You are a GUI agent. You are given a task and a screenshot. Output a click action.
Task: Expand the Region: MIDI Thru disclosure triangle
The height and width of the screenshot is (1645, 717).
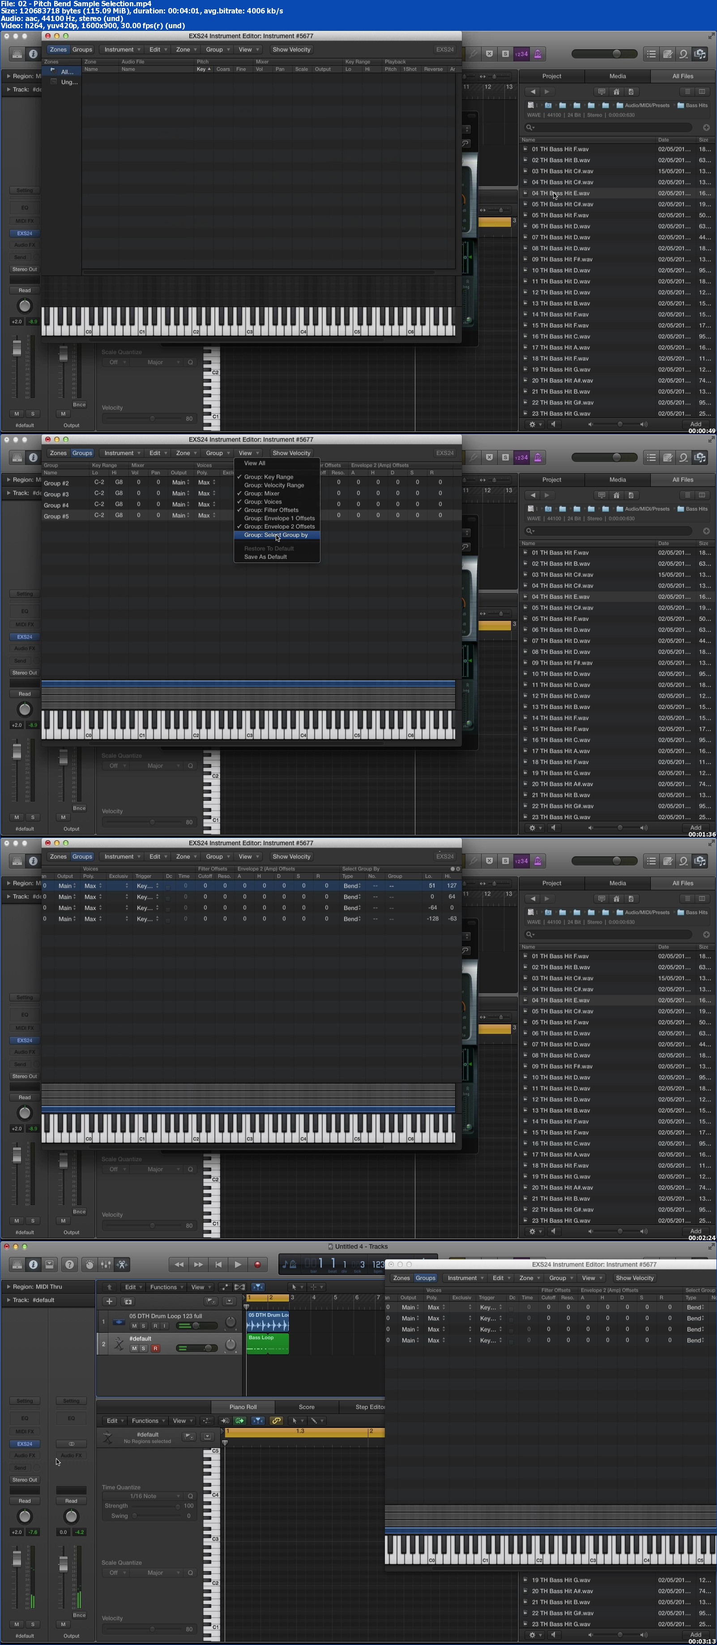coord(9,1287)
